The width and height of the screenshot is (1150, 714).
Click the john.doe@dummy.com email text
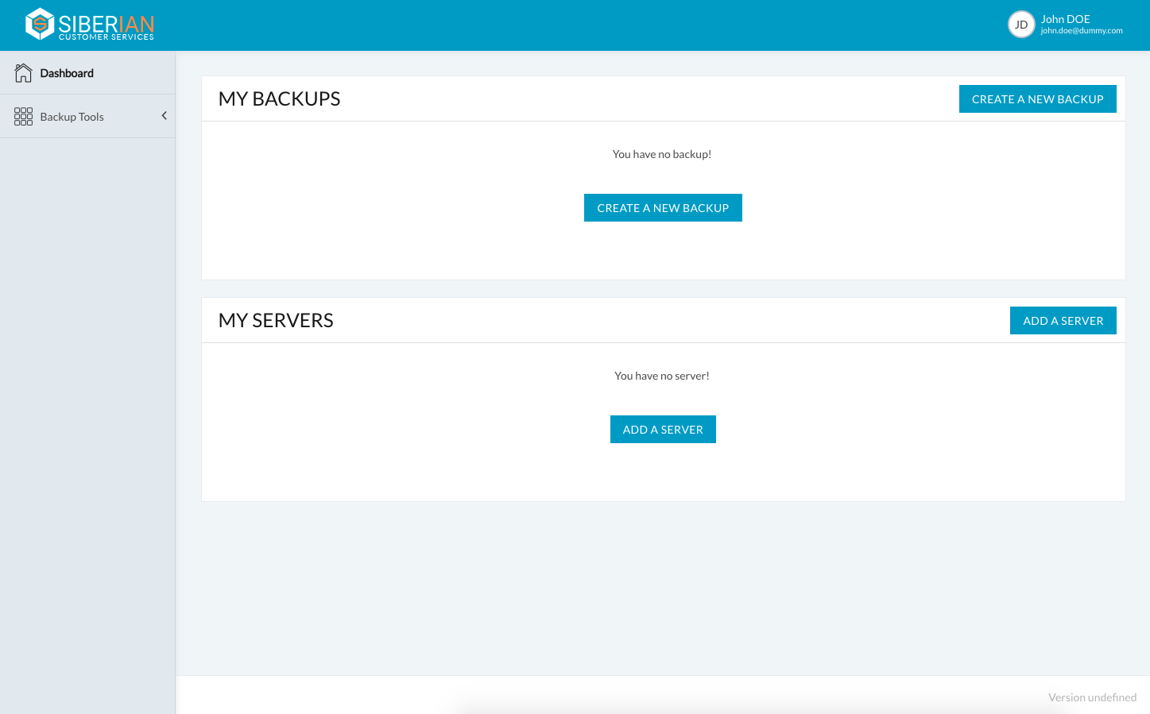(x=1081, y=31)
